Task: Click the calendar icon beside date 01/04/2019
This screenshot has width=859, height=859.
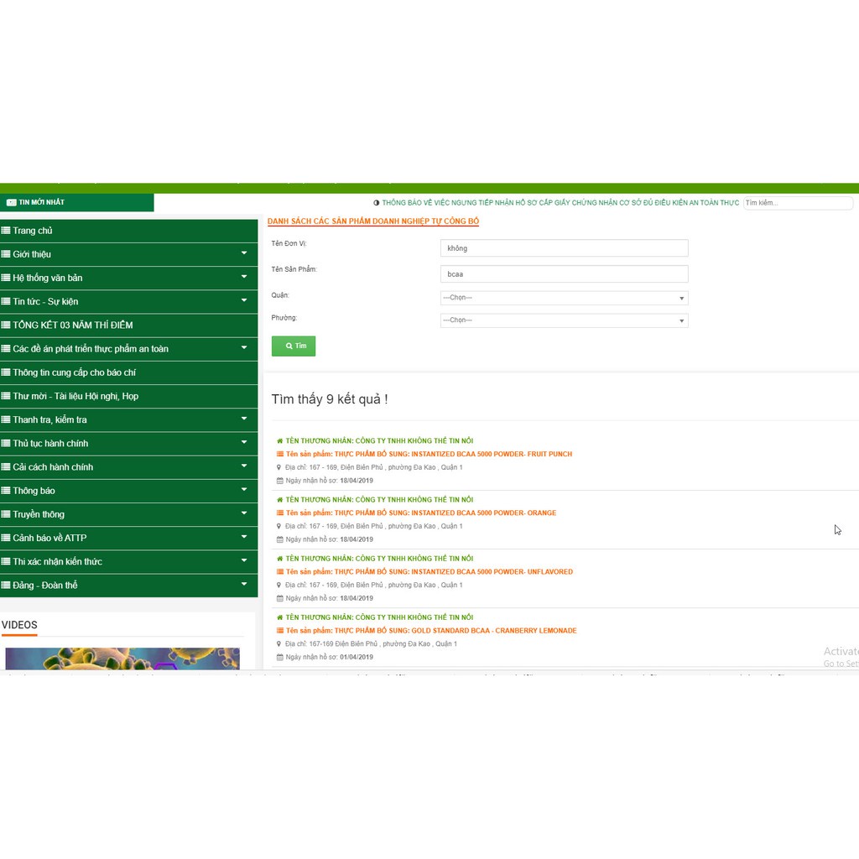Action: (x=280, y=658)
